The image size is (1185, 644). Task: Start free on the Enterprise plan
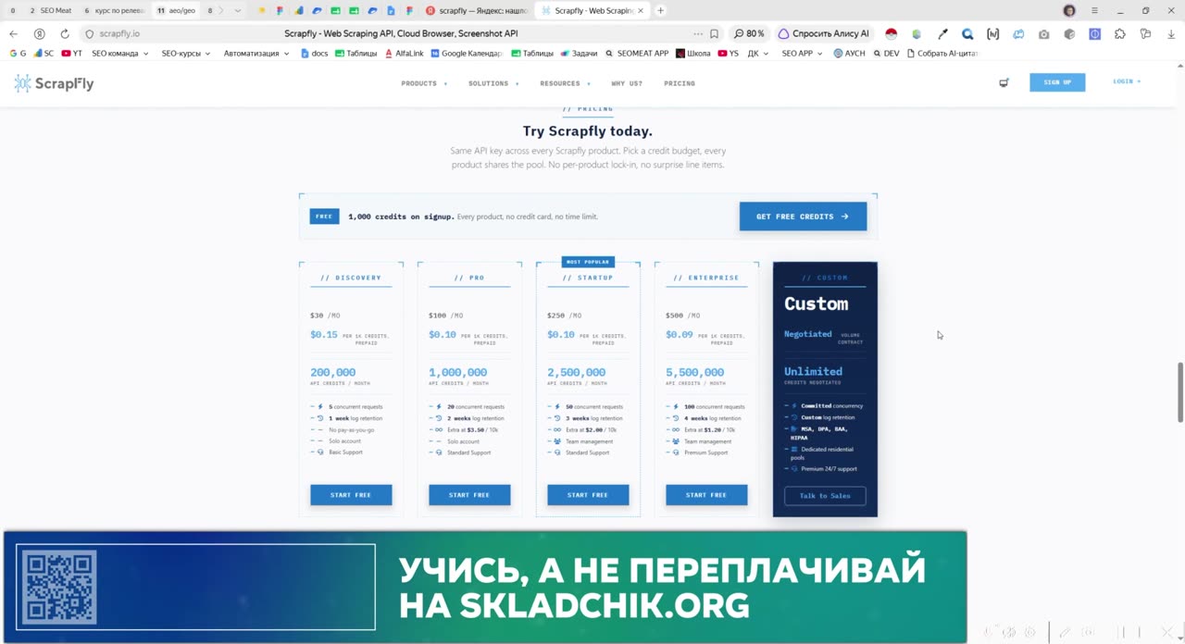pyautogui.click(x=706, y=495)
